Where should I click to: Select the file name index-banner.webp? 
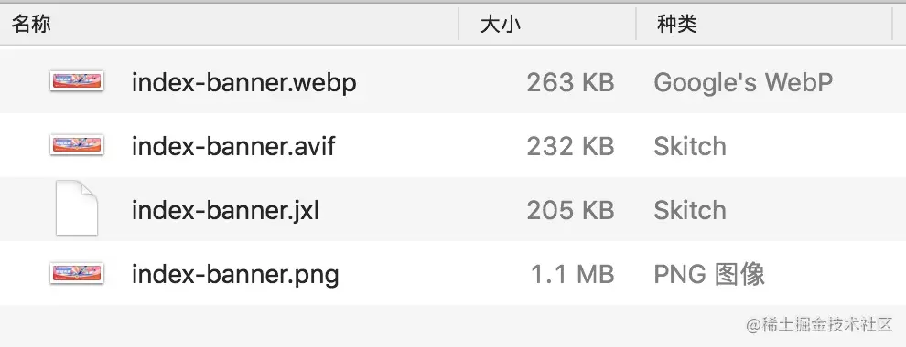[243, 84]
